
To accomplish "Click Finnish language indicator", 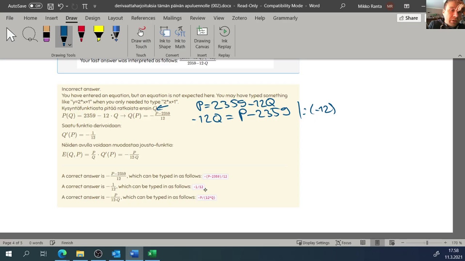I will [67, 243].
